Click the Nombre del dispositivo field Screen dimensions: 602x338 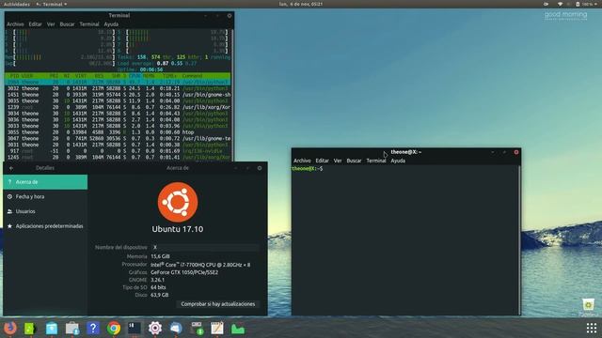point(205,247)
